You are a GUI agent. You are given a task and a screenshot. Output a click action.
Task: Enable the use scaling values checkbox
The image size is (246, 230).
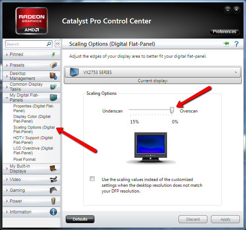click(93, 179)
